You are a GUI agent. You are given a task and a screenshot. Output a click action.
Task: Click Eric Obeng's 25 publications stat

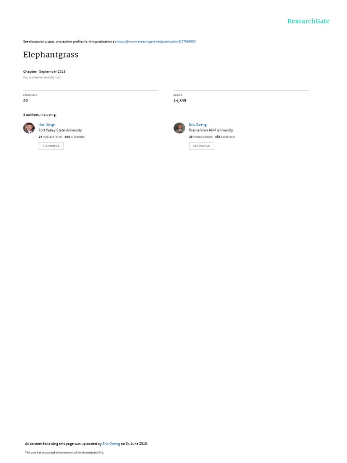tap(201, 137)
